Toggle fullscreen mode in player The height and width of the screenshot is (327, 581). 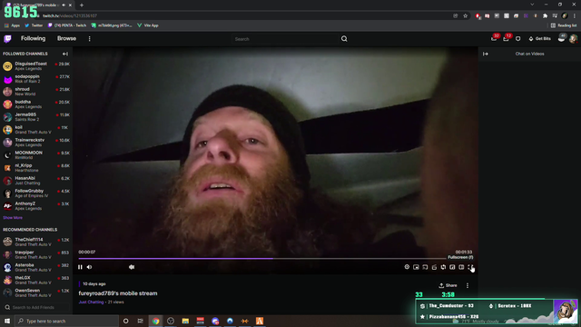point(470,267)
